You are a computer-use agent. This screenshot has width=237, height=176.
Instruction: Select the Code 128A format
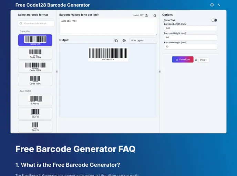[x=35, y=53]
